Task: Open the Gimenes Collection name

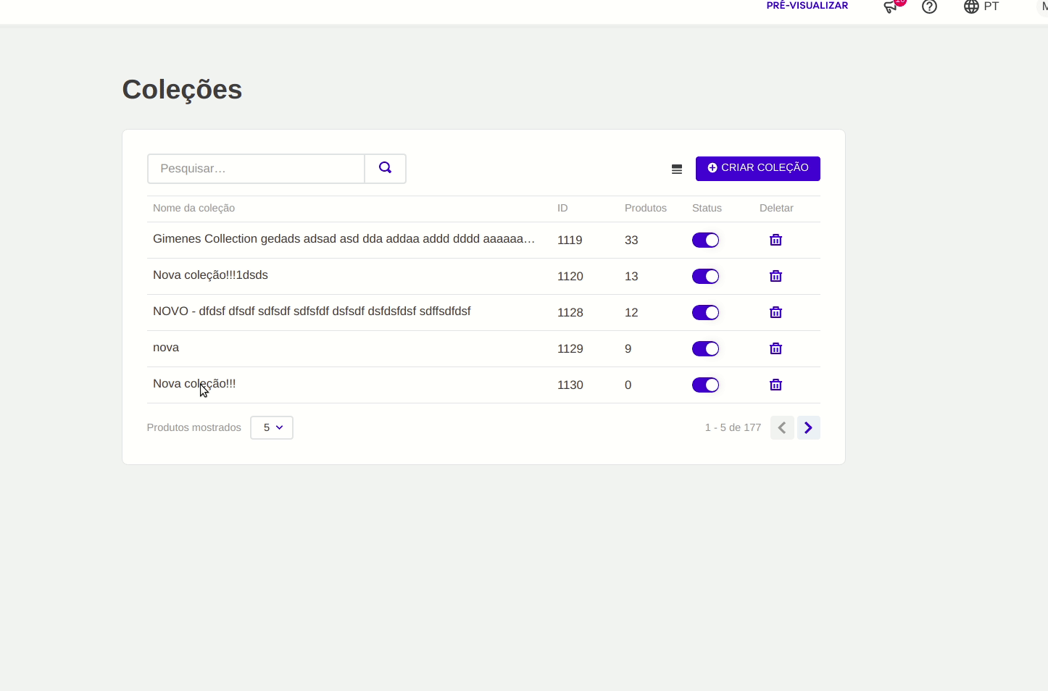Action: pyautogui.click(x=344, y=239)
